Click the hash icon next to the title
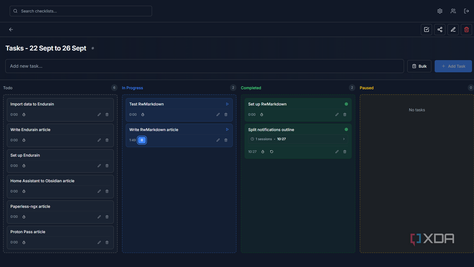The width and height of the screenshot is (474, 267). click(93, 48)
